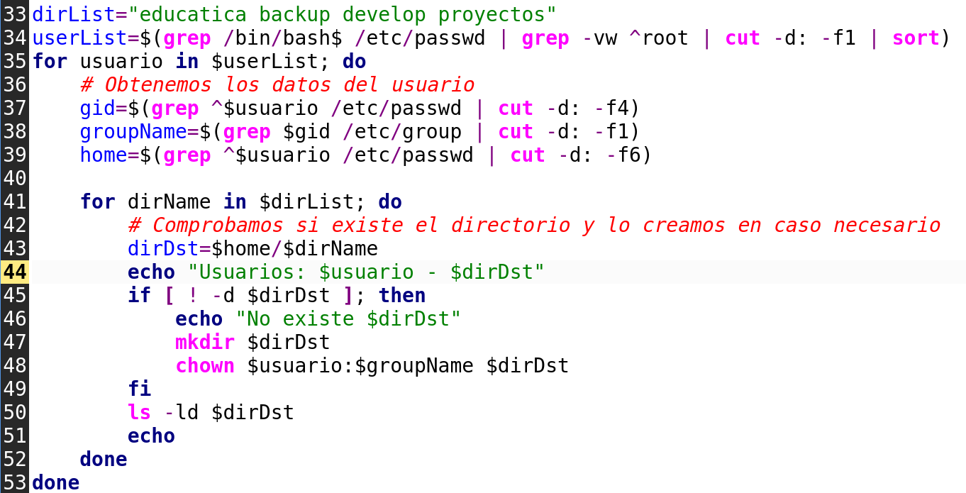Click line number 47 in the gutter
Screen dimensions: 966x493
tap(14, 342)
